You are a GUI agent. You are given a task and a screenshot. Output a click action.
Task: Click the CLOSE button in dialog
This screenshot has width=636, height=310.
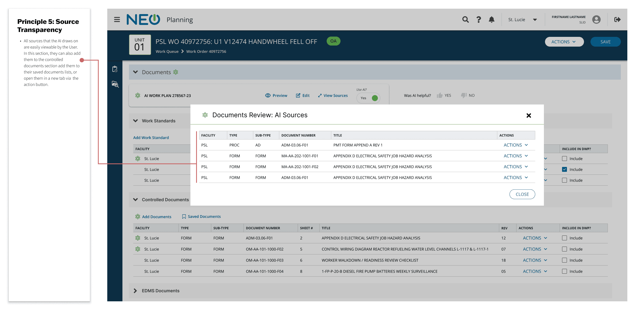tap(522, 194)
